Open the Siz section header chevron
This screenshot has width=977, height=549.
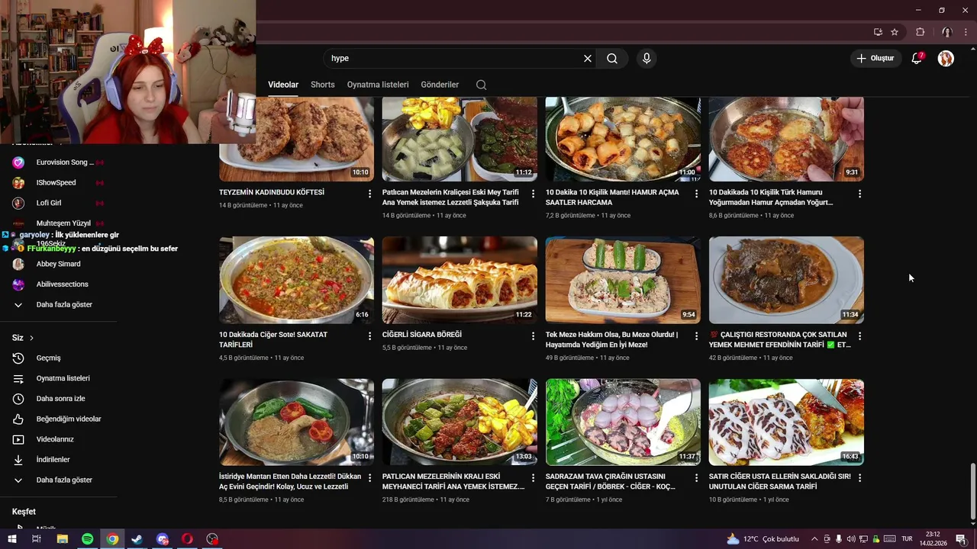pos(31,338)
